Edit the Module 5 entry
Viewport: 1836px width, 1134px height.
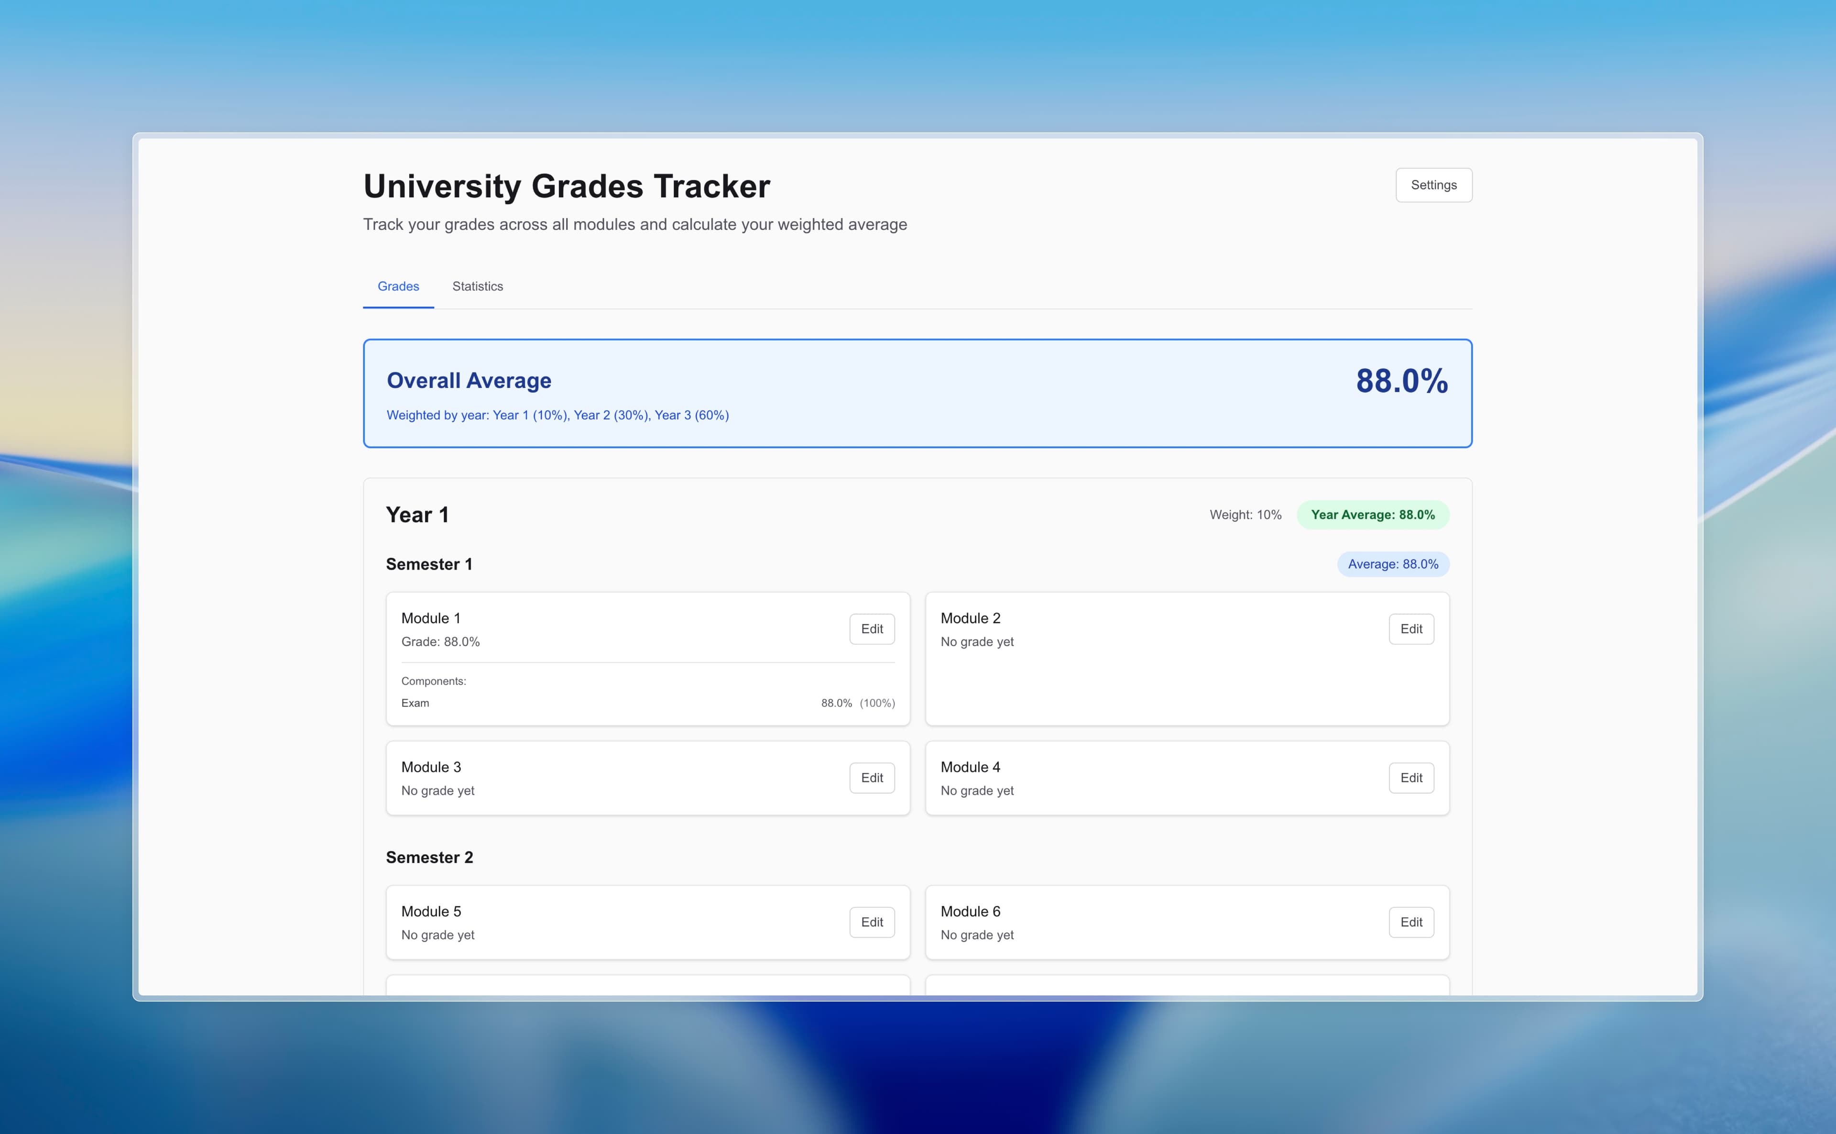click(x=871, y=922)
